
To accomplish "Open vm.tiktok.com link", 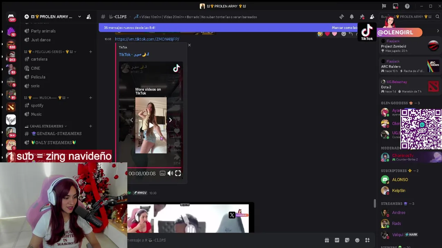I will [x=147, y=39].
